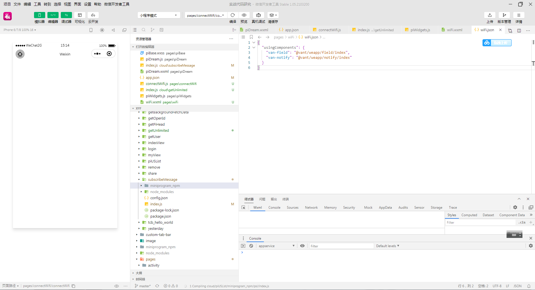Start real device debugging icon
The width and height of the screenshot is (535, 290).
point(258,15)
